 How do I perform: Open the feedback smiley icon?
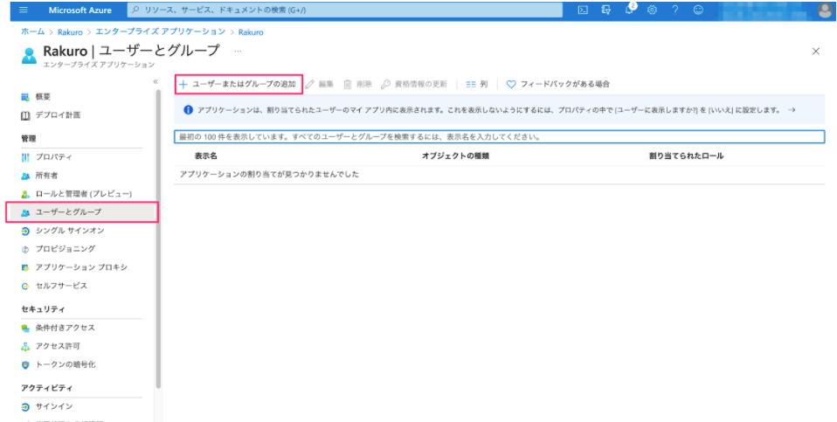[698, 10]
